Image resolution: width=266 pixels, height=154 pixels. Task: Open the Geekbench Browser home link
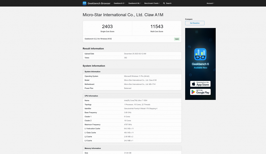pos(99,3)
